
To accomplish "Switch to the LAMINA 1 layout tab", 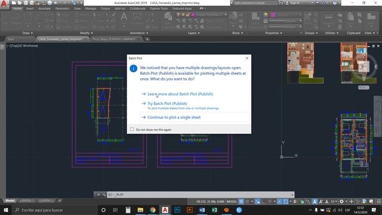I will [27, 201].
